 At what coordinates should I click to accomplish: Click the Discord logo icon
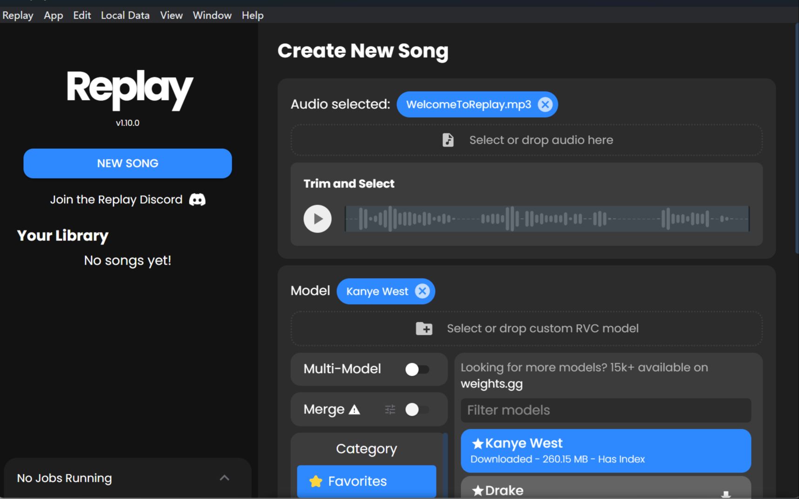197,200
